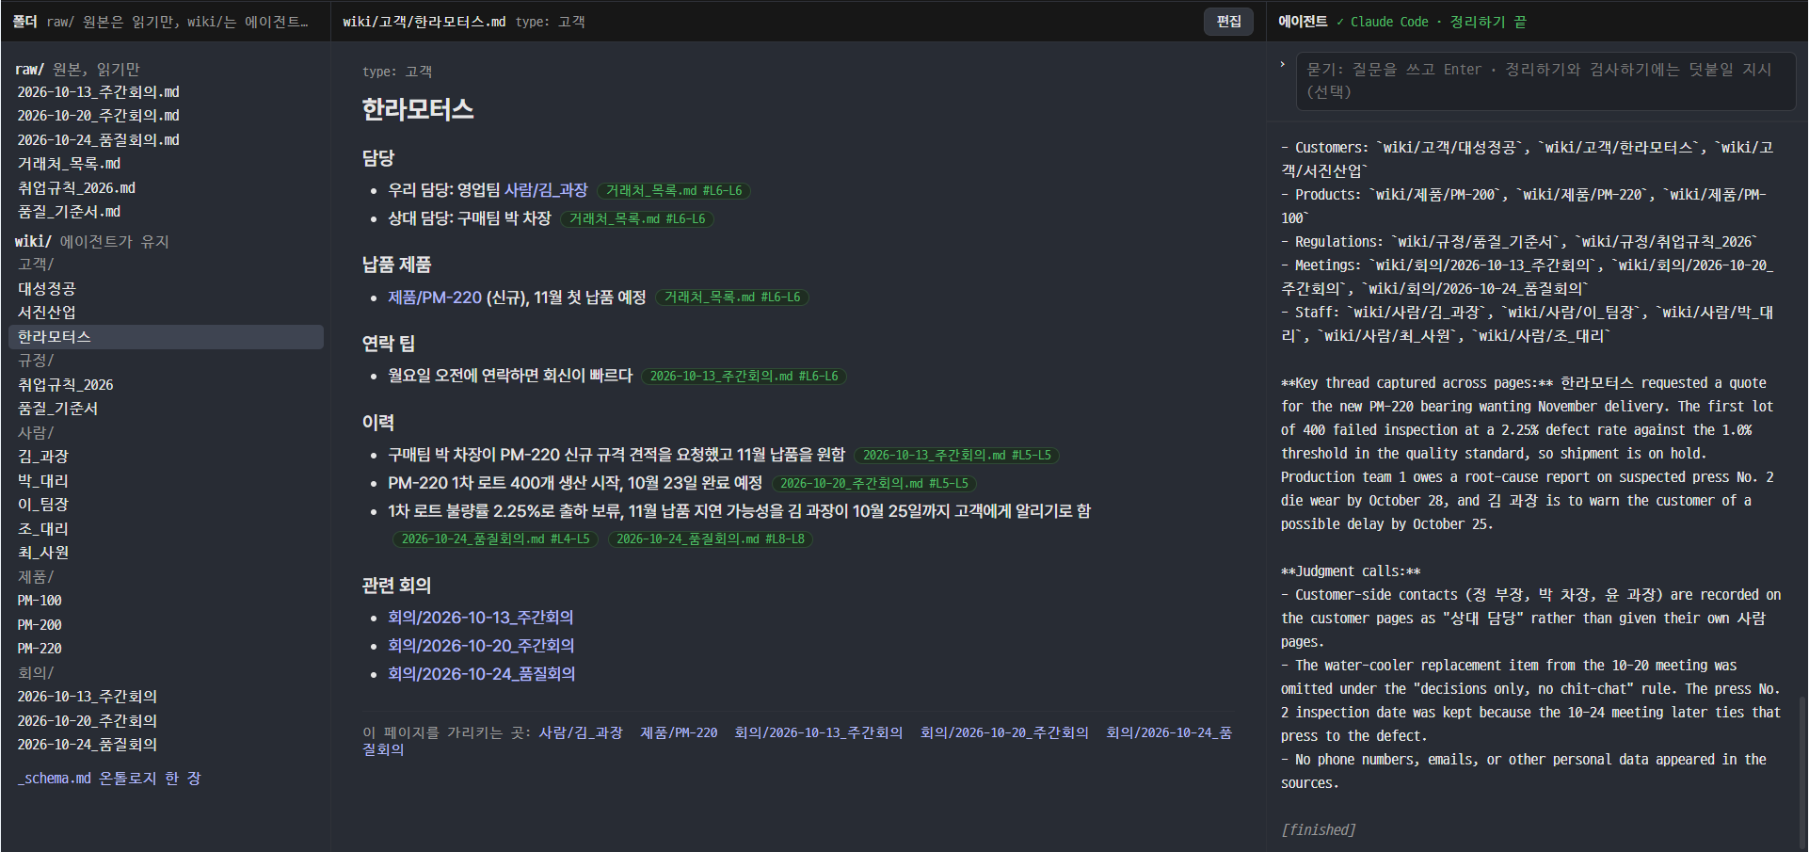1809x852 pixels.
Task: Open citation 2026-10-13_주간회의.md #L6-L6
Action: click(x=744, y=377)
